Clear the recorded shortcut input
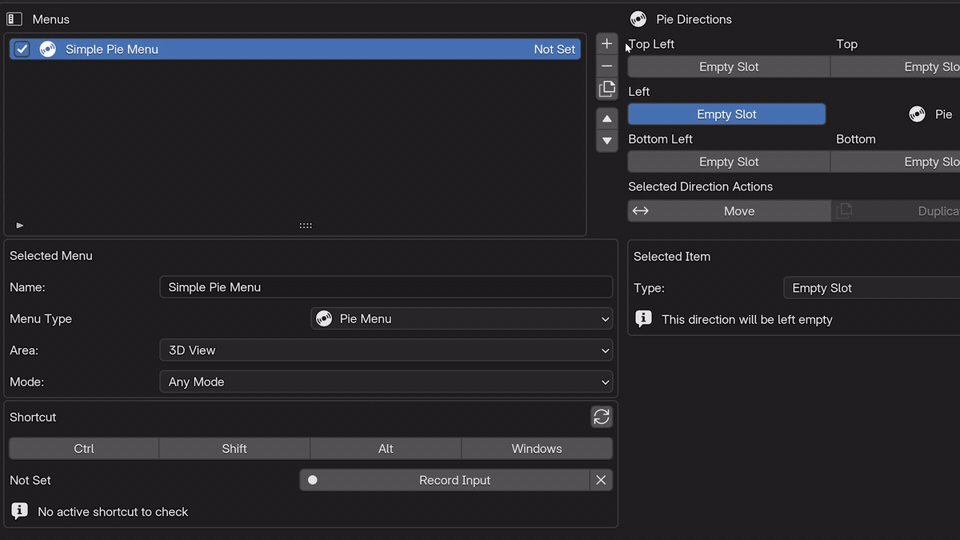Viewport: 960px width, 540px height. [x=601, y=480]
